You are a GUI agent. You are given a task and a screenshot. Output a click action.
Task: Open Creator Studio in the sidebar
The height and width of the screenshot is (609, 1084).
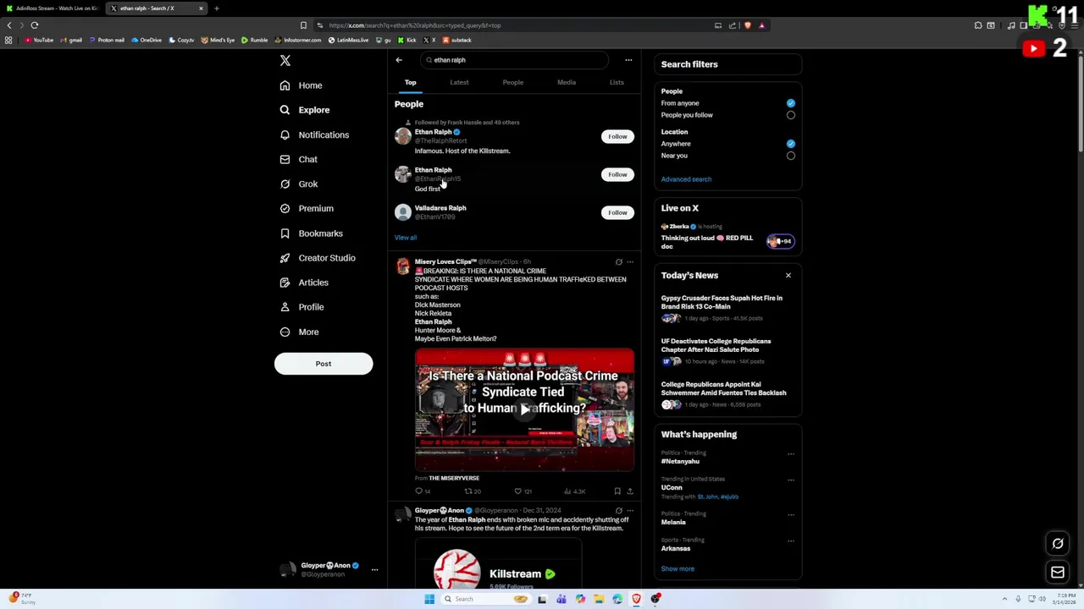point(317,258)
